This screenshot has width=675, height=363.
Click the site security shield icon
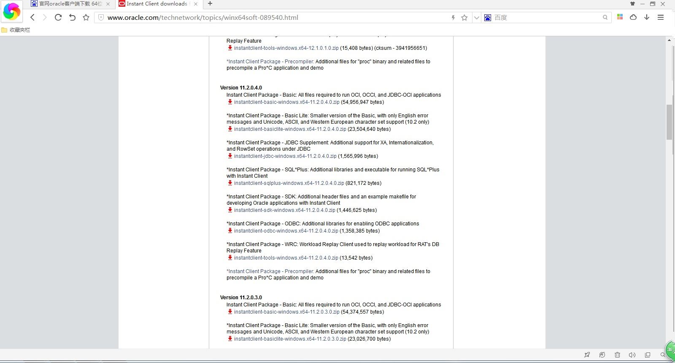pos(101,17)
